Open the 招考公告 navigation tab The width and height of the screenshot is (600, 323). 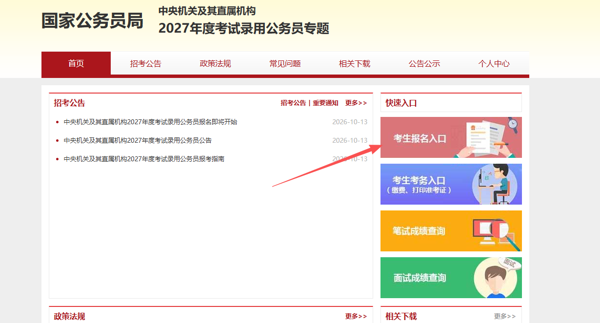click(145, 63)
